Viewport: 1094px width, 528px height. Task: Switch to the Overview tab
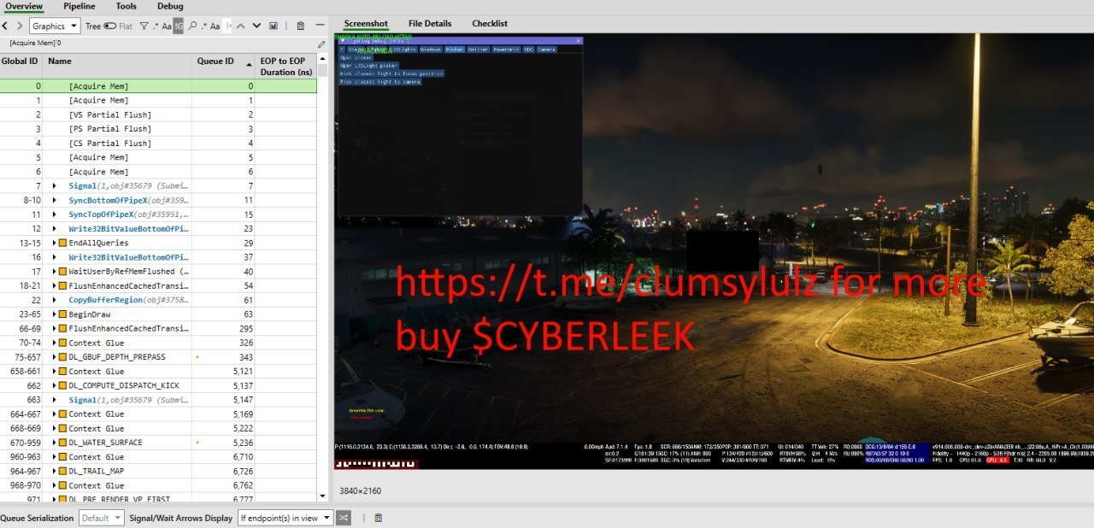(24, 6)
